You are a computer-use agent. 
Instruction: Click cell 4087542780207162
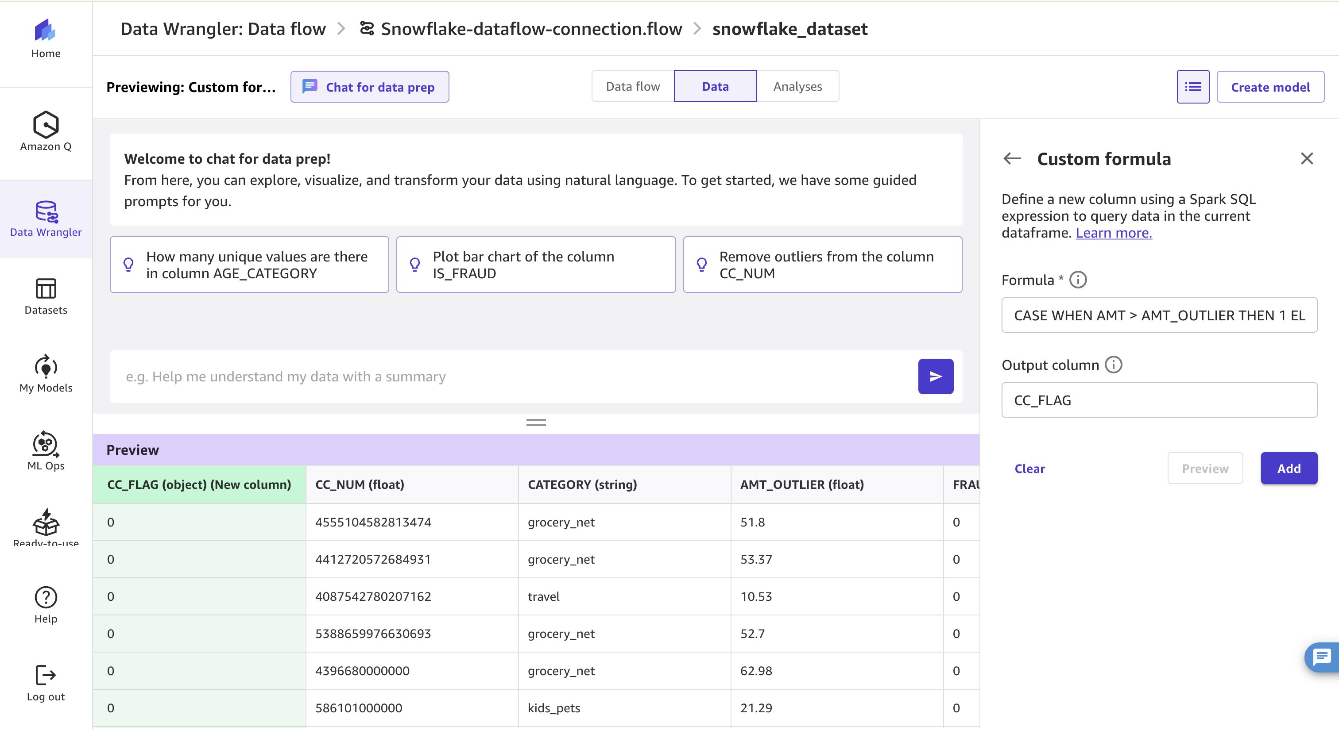point(412,596)
